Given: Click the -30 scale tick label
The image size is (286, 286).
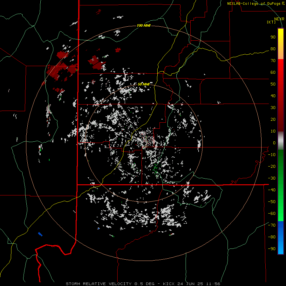Looking at the screenshot, I should pyautogui.click(x=272, y=178).
